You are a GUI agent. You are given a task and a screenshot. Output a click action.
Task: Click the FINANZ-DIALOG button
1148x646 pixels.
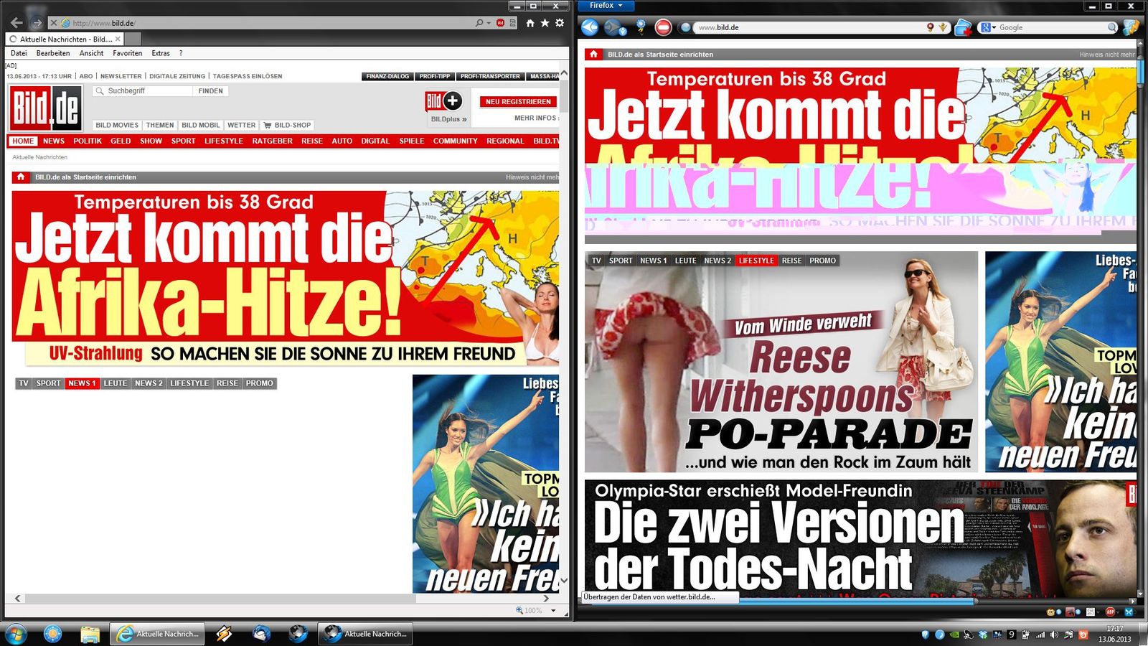(387, 76)
